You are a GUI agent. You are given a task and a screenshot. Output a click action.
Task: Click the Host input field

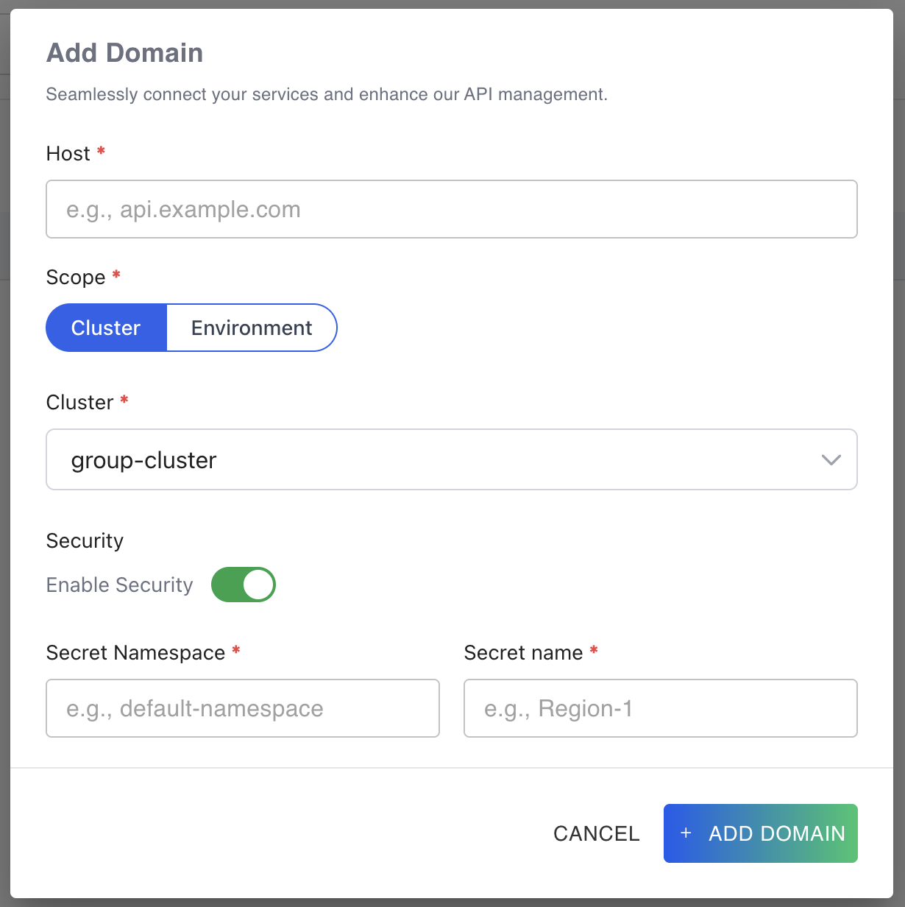point(451,209)
